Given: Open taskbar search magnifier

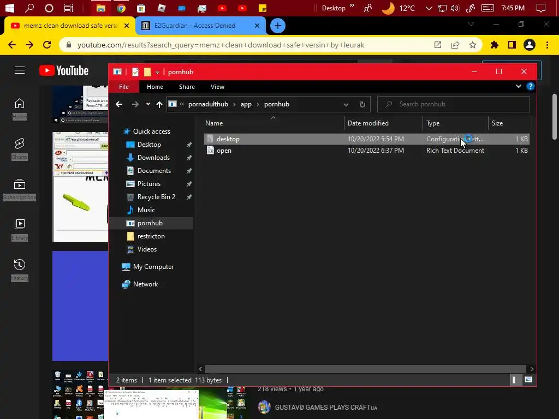Looking at the screenshot, I should [x=29, y=8].
